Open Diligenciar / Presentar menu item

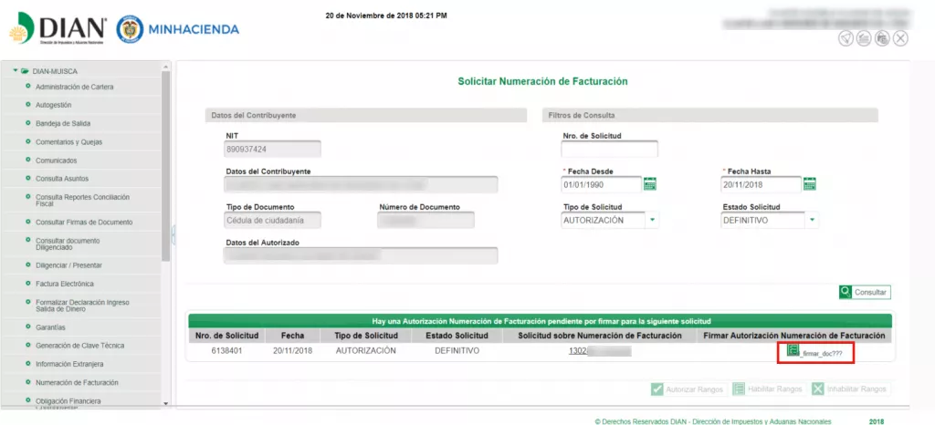pos(68,264)
